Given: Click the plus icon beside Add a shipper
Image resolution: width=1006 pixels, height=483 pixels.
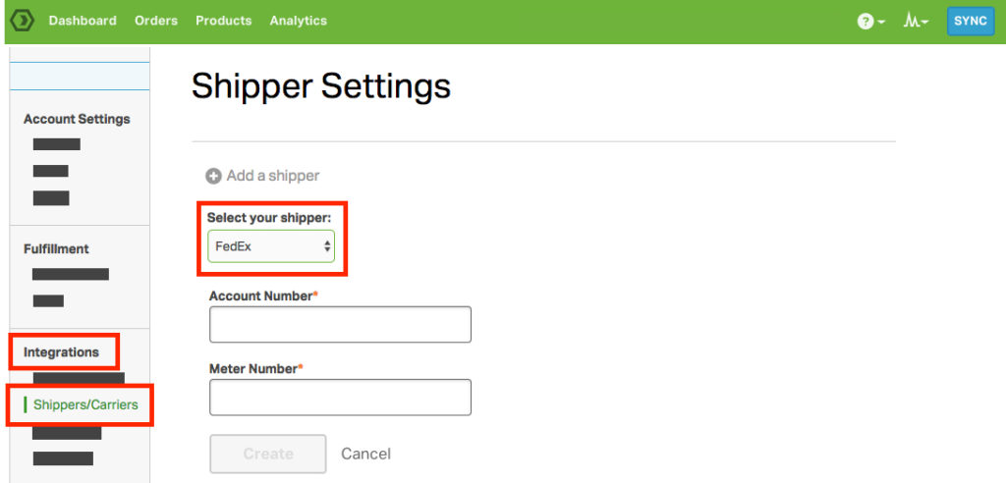Looking at the screenshot, I should point(213,176).
